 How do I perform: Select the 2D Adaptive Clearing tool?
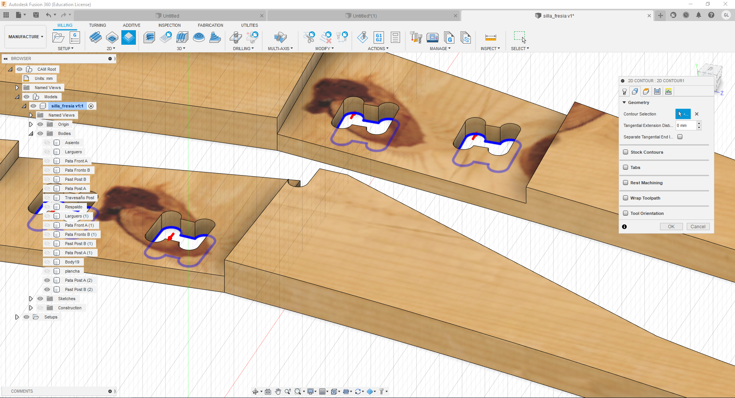coord(96,37)
